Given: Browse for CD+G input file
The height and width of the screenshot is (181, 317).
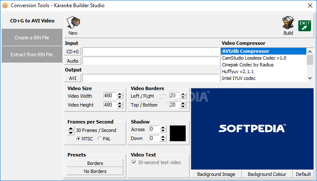Looking at the screenshot, I should pyautogui.click(x=73, y=52).
